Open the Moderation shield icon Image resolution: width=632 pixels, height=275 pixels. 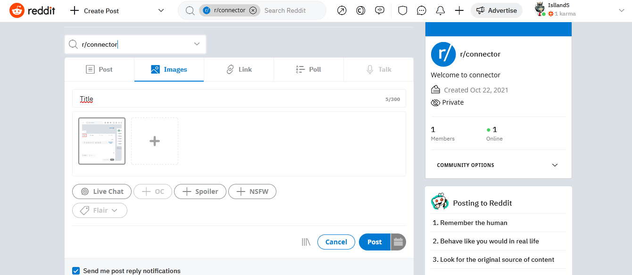(402, 10)
